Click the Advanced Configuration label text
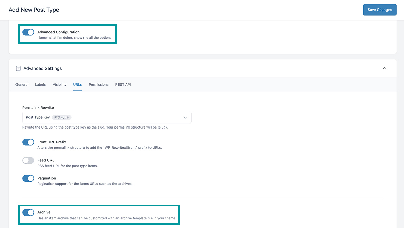 pyautogui.click(x=59, y=32)
